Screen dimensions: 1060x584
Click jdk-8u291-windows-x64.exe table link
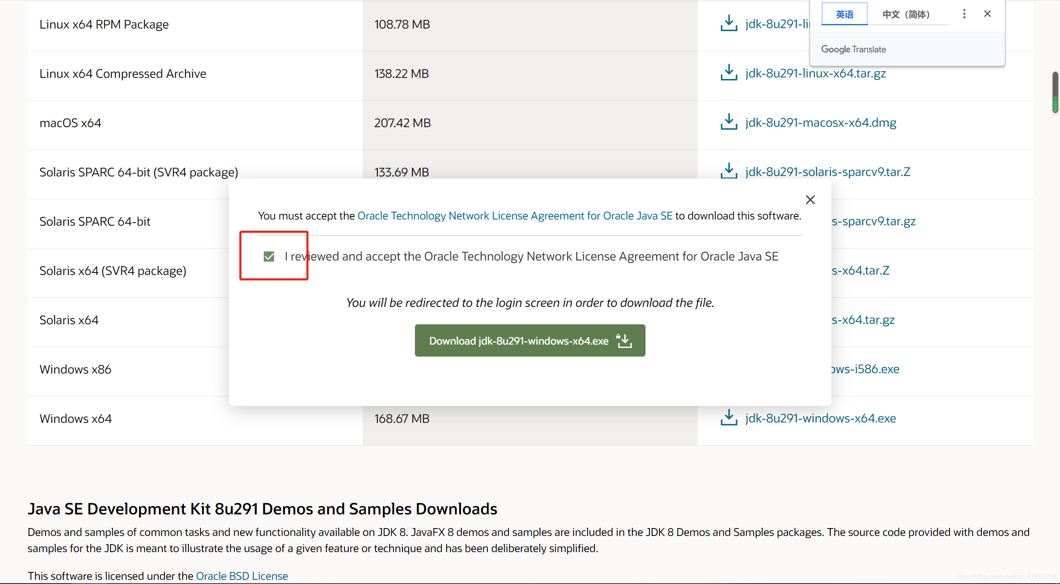pos(820,418)
